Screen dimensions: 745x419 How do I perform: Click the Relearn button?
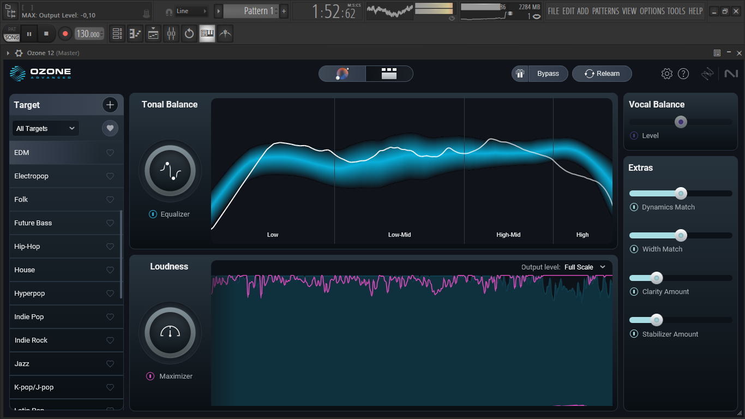[602, 74]
